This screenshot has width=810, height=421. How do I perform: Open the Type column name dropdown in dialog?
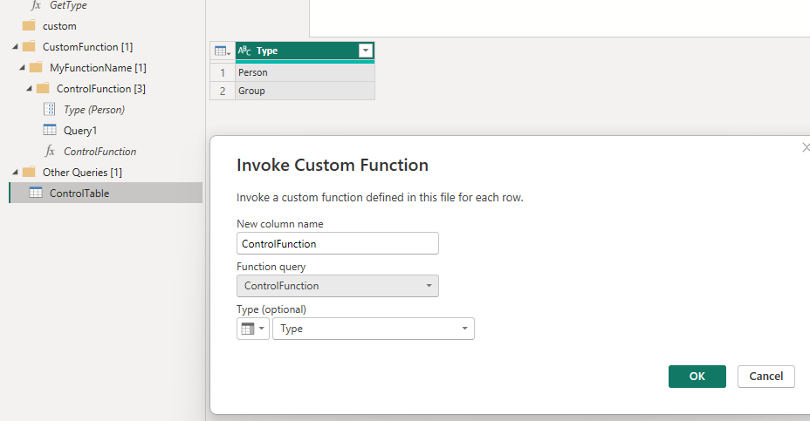click(374, 329)
